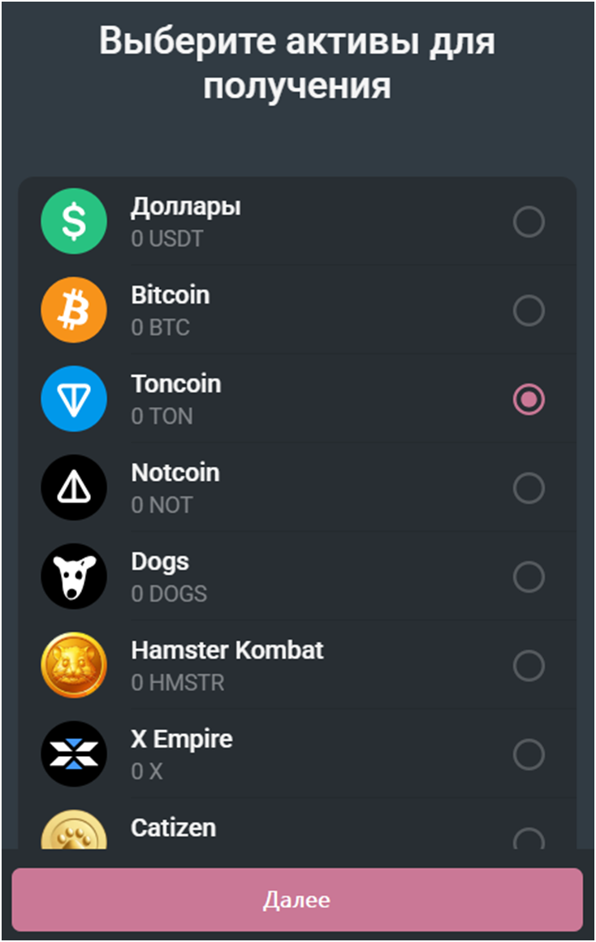Enable the Hamster Kombat radio button
The image size is (596, 942).
point(529,665)
